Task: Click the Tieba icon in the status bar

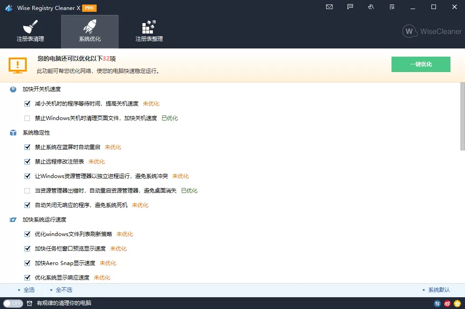Action: tap(437, 304)
